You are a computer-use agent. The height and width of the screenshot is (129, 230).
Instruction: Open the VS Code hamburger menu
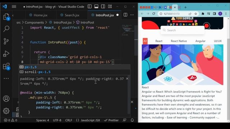pyautogui.click(x=14, y=6)
